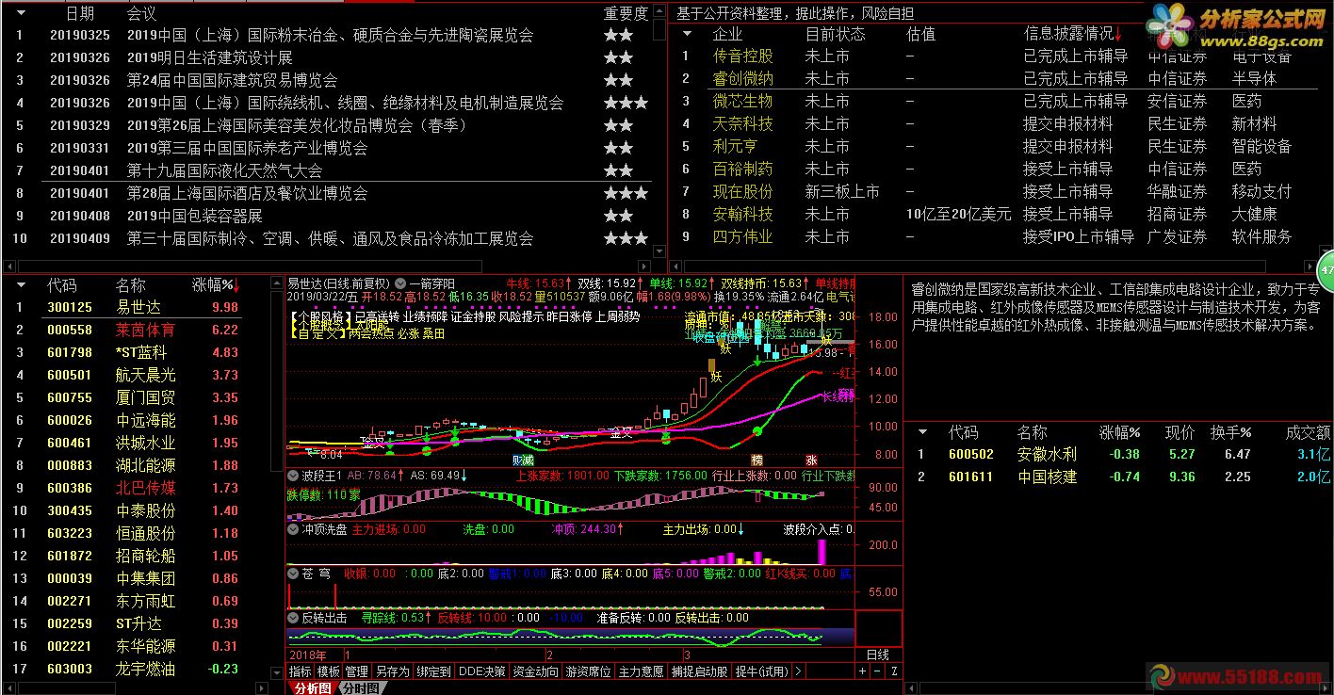
Task: Select the 捉牛(试用) indicator tab
Action: pos(761,671)
